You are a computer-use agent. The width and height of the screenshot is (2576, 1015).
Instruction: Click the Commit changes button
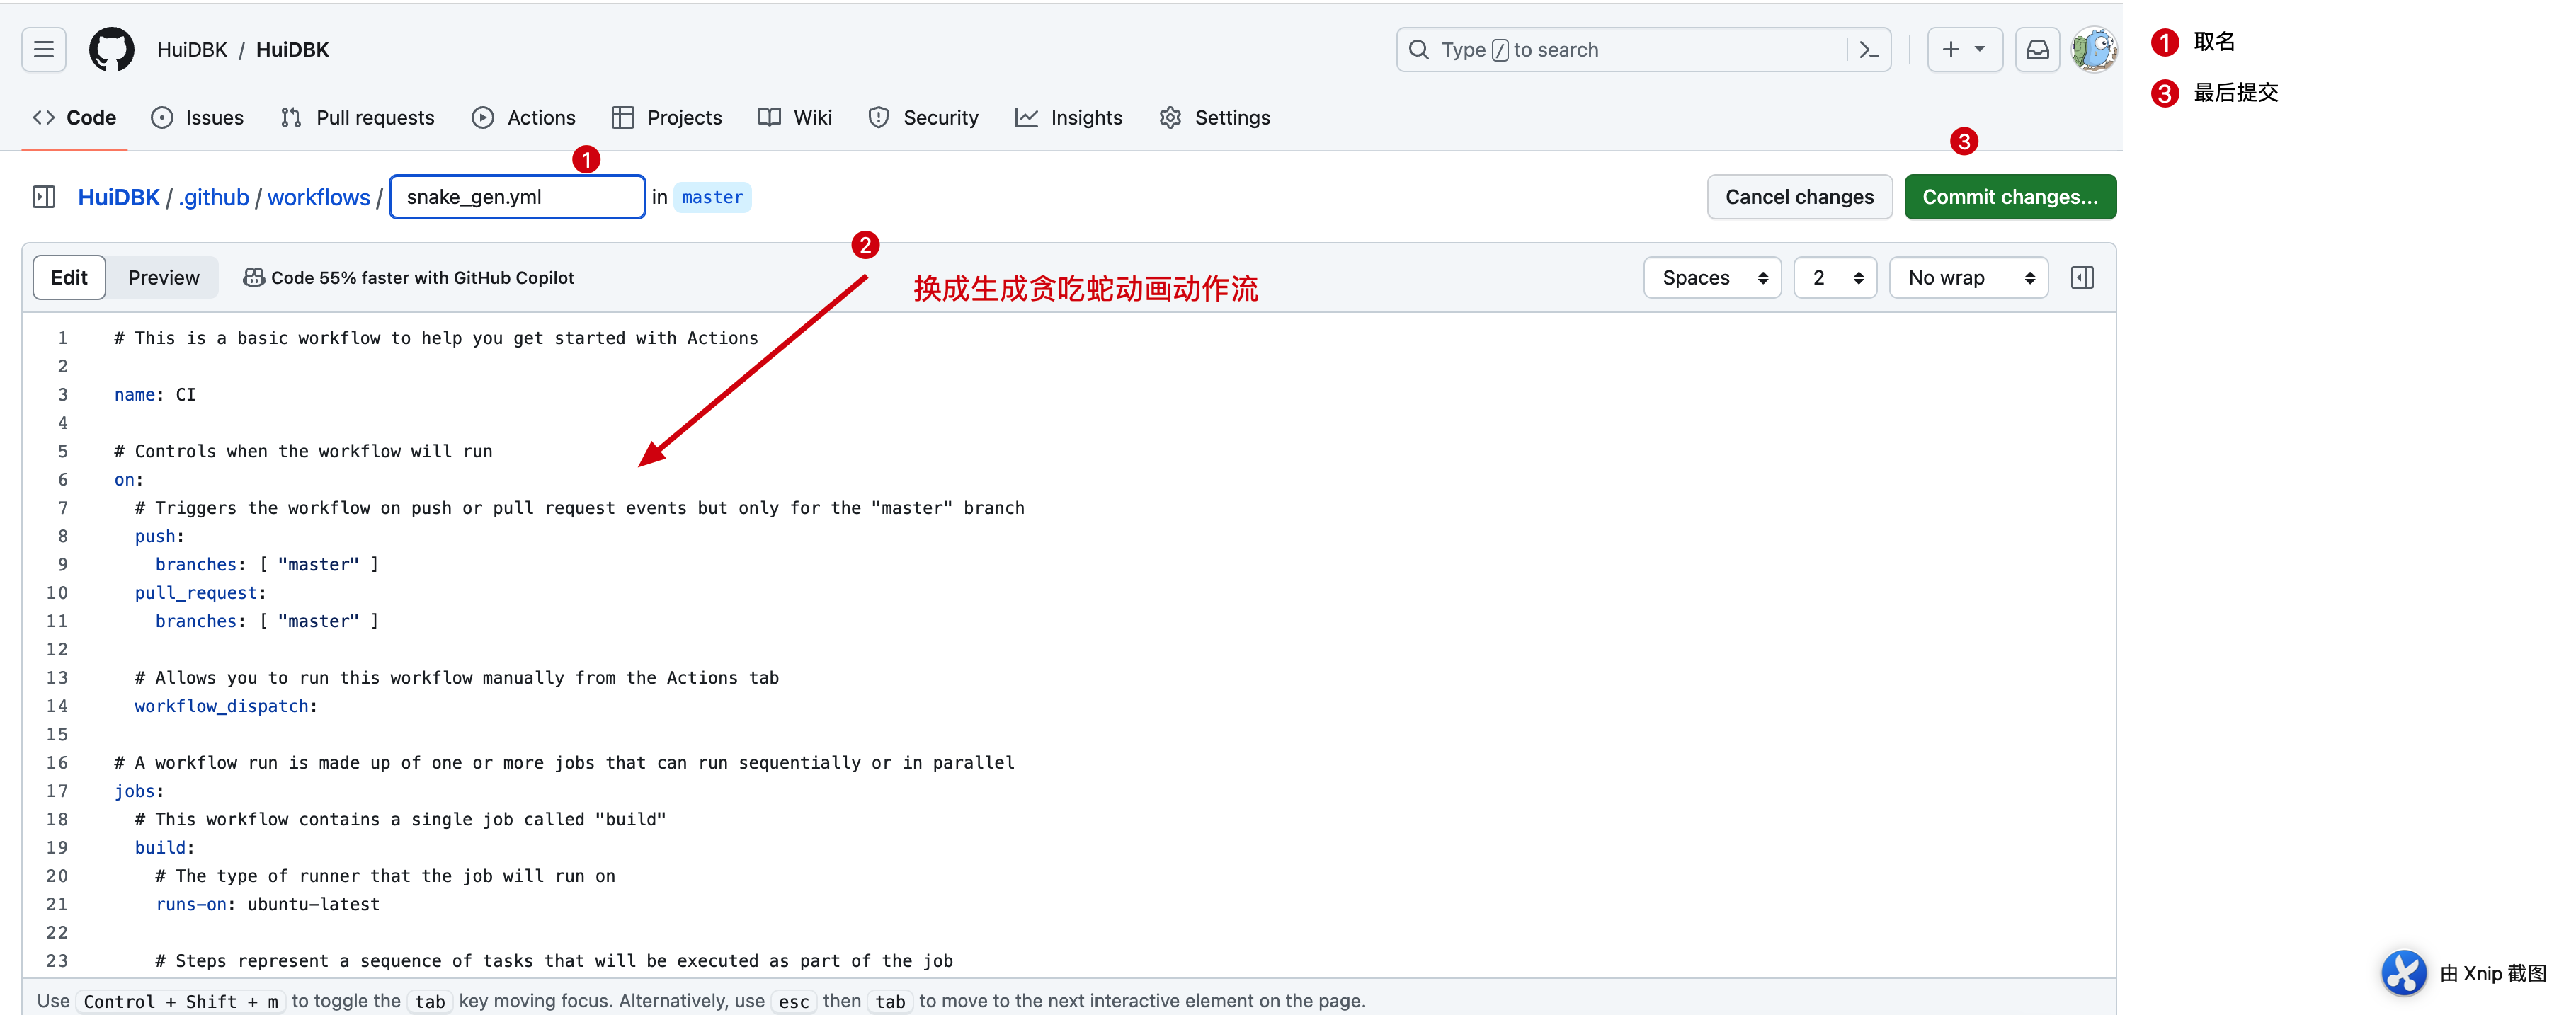pos(2010,197)
